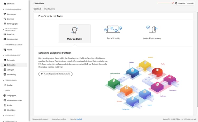Change language via Englisch link

coord(79,119)
